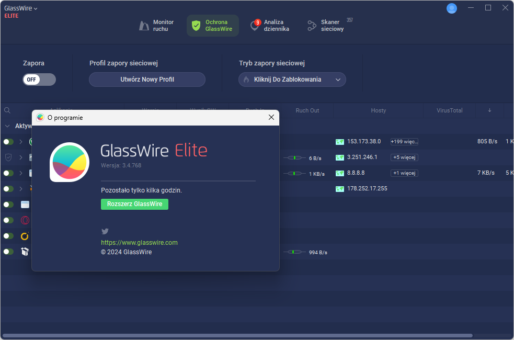
Task: Toggle firewall switch for the 8.8.8.8 row
Action: tap(8, 173)
